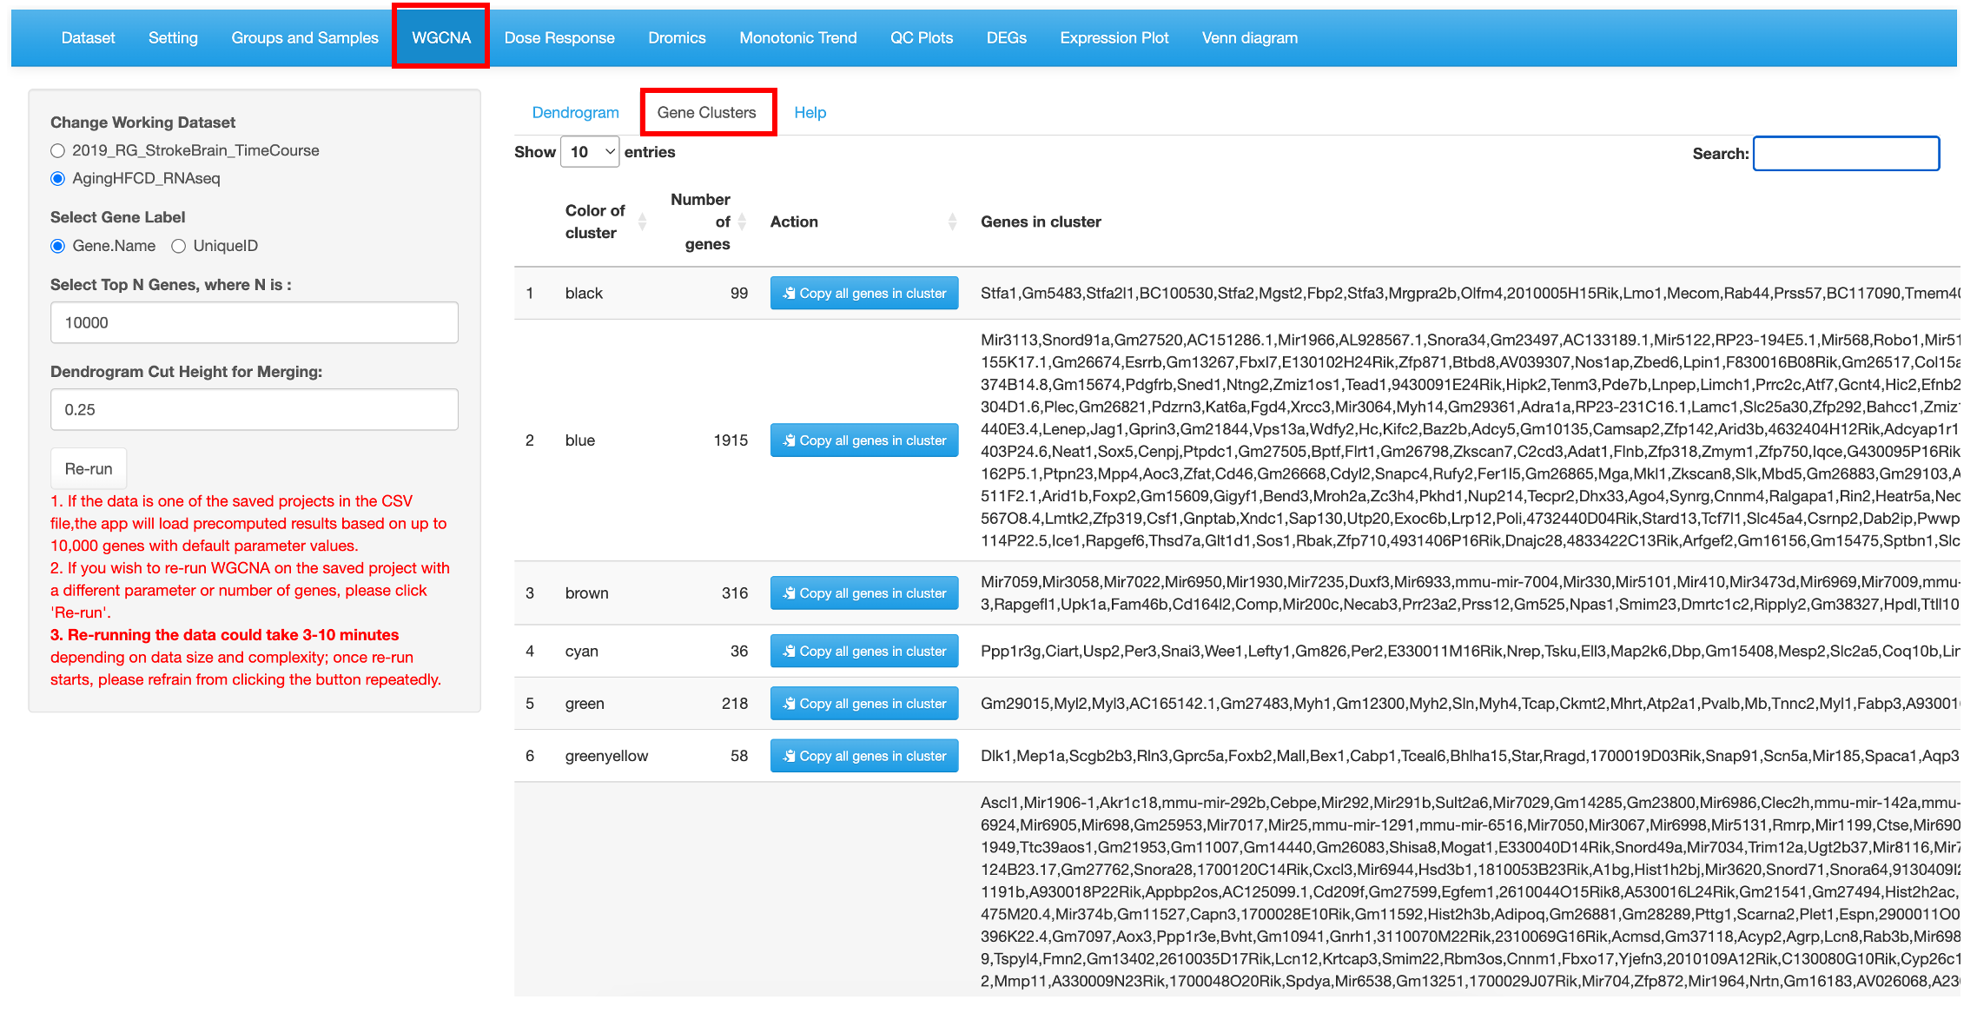This screenshot has width=1977, height=1013.
Task: Sort table by Action column arrows
Action: coord(952,222)
